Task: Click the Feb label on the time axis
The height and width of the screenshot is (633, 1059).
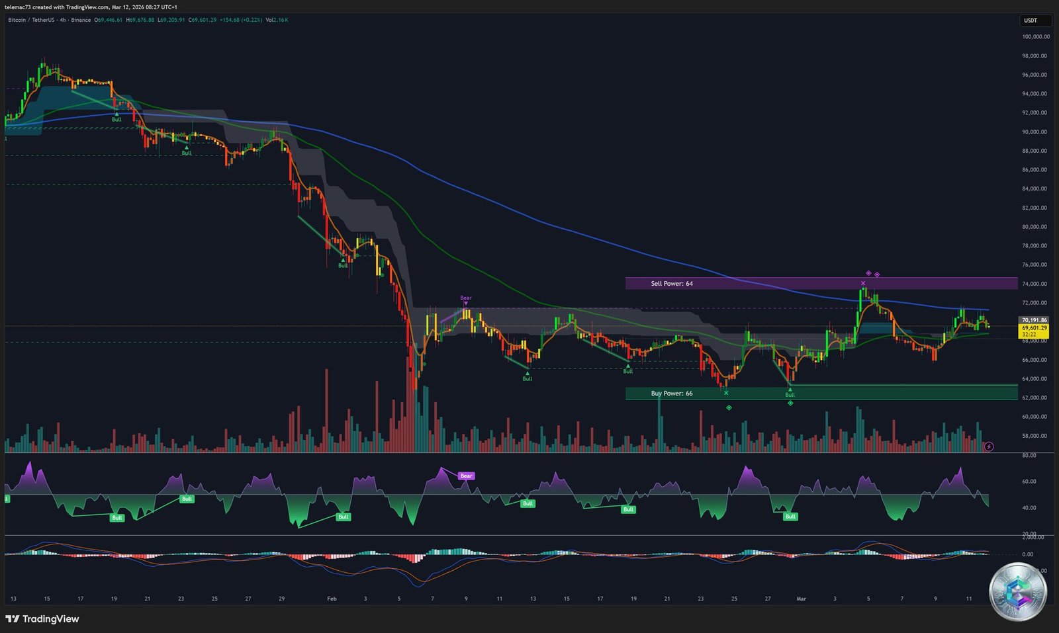Action: coord(331,598)
